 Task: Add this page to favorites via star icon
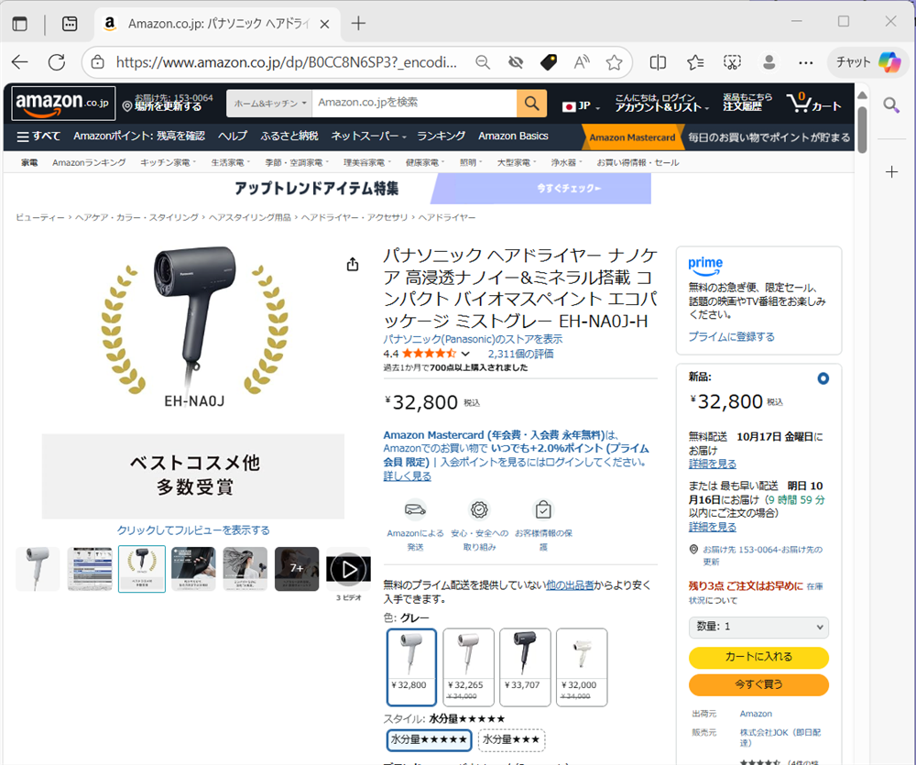pyautogui.click(x=616, y=62)
